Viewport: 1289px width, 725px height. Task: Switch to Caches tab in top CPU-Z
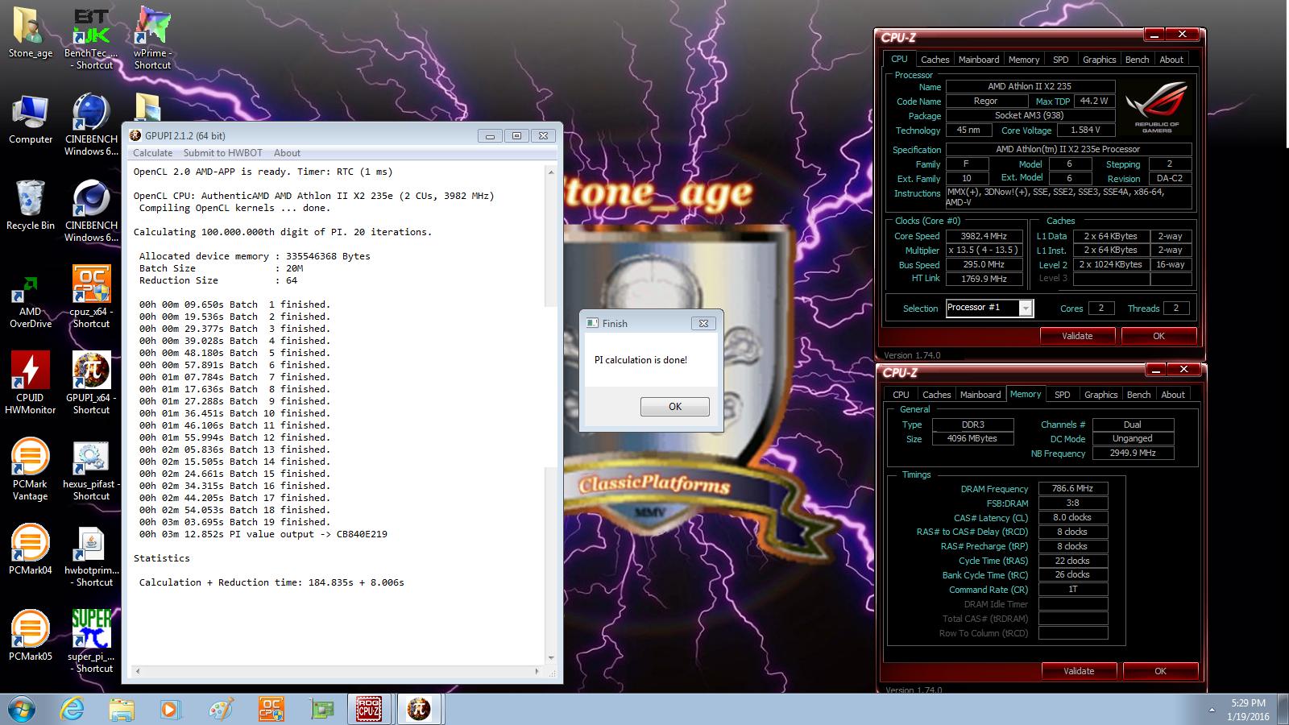tap(935, 60)
